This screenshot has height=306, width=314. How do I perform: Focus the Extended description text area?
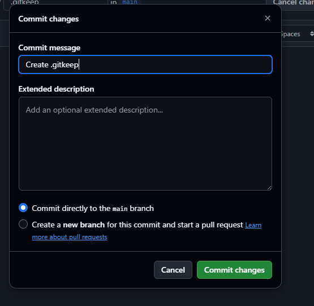(145, 144)
